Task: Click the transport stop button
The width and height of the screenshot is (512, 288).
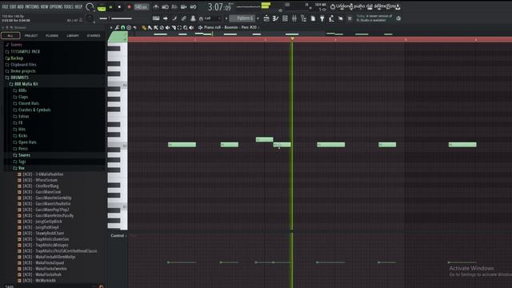Action: [119, 7]
